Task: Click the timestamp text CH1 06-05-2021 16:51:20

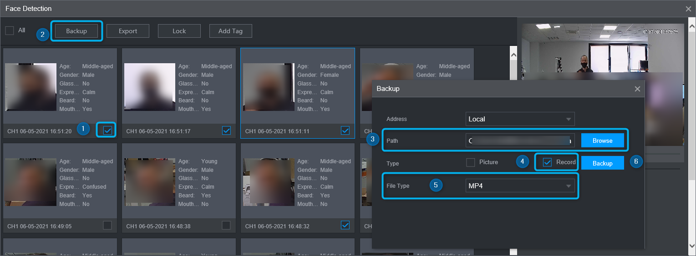Action: (40, 131)
